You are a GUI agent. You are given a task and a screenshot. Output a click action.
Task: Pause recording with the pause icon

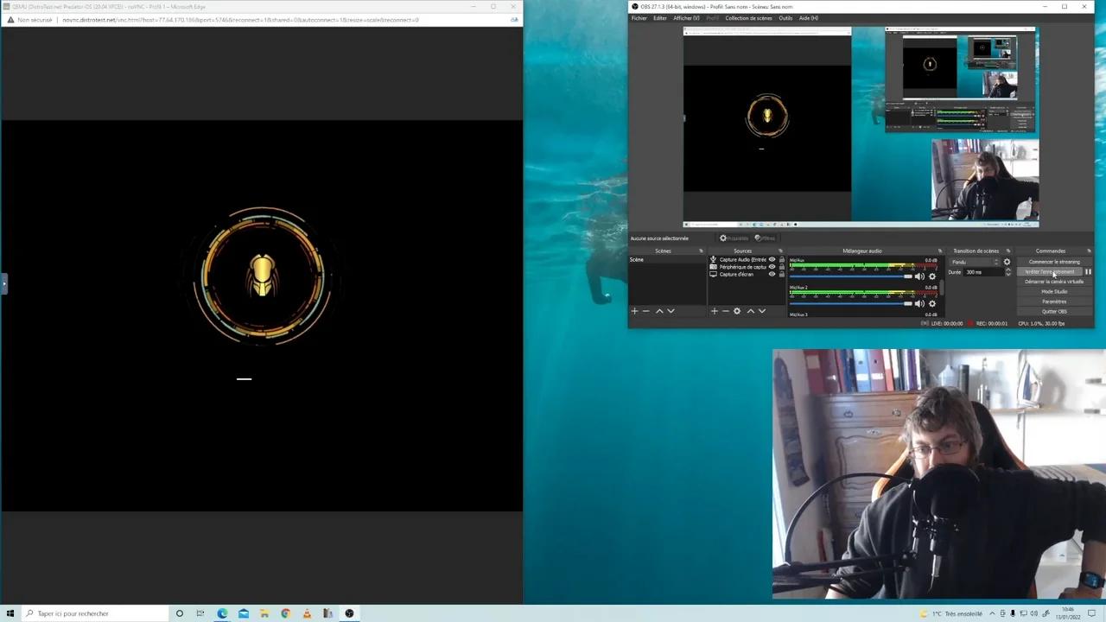[1088, 272]
